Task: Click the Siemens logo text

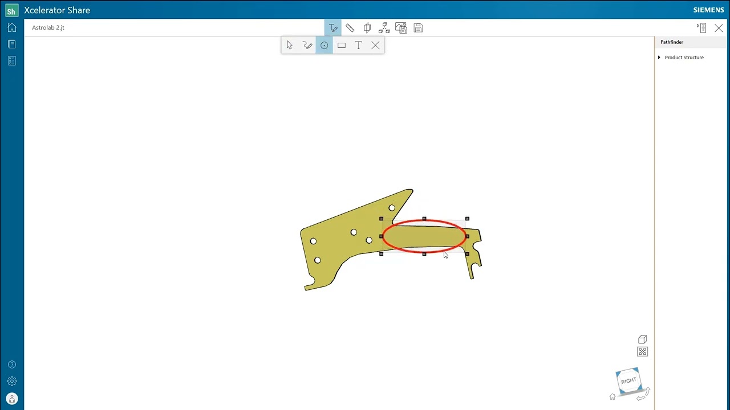Action: [x=708, y=10]
